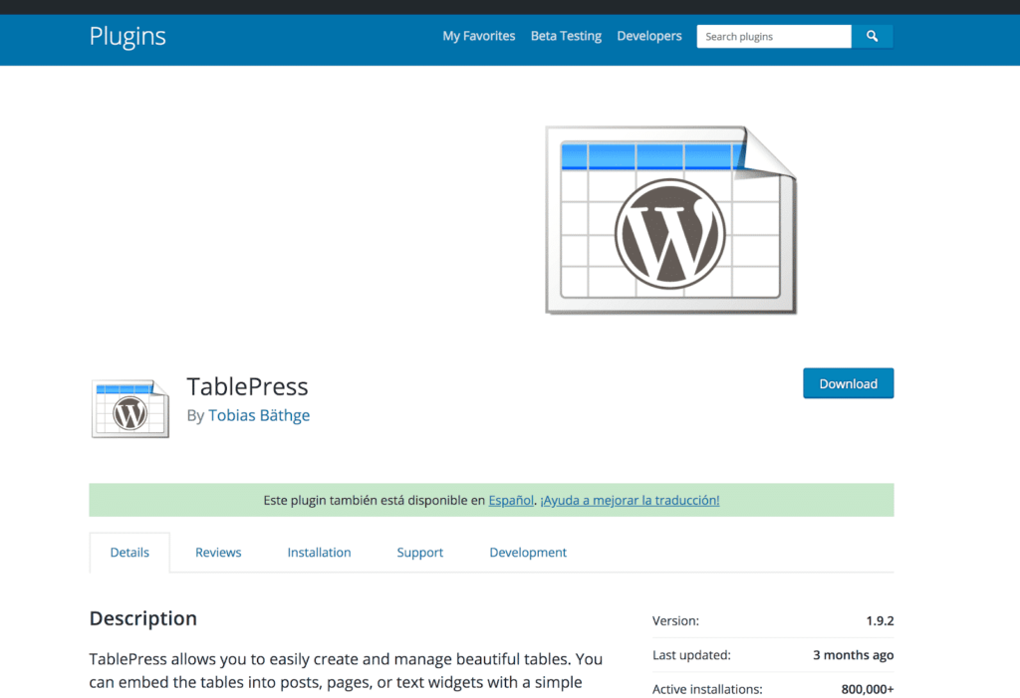Screen dimensions: 1020x698
Task: Click the Download button
Action: tap(848, 383)
